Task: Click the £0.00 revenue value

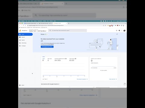Action: pos(72,60)
